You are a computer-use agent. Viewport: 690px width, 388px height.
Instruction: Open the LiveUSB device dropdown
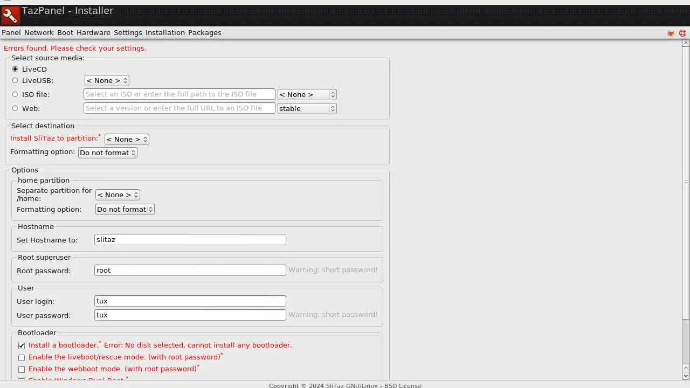click(107, 80)
